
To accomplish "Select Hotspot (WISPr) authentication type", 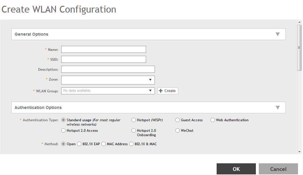I will pos(133,120).
